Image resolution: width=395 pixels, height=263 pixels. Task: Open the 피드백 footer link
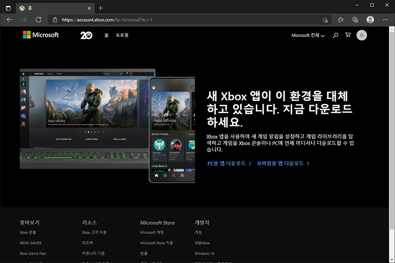coord(87,243)
